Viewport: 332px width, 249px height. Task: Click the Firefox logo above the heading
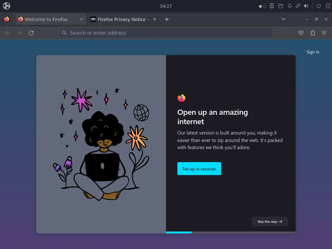182,98
